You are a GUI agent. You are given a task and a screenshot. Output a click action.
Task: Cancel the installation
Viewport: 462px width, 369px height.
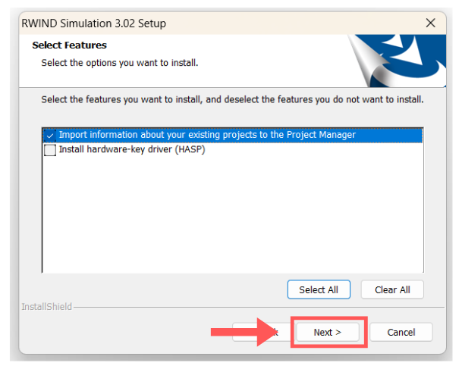[401, 332]
